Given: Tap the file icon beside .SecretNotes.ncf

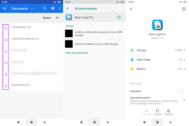Looking at the screenshot, I should [x=6, y=28].
